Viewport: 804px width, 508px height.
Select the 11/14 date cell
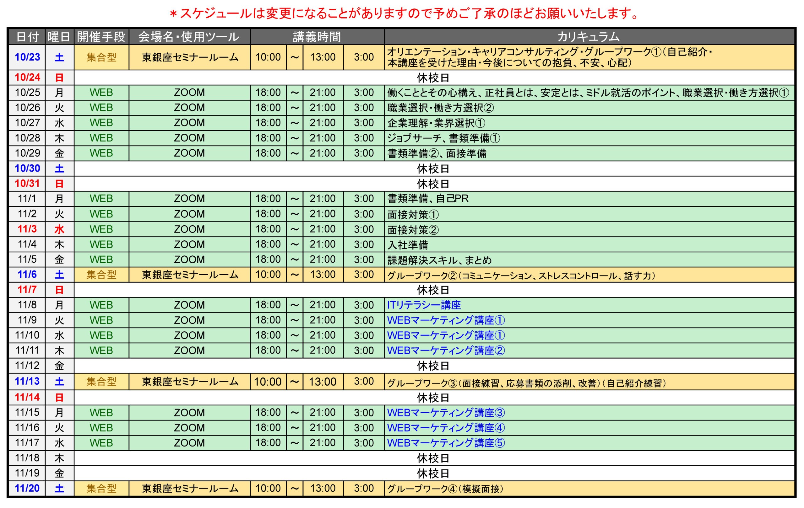coord(27,397)
